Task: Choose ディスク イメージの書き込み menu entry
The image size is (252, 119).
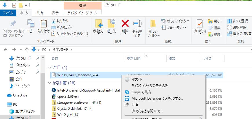Action: coord(163,86)
